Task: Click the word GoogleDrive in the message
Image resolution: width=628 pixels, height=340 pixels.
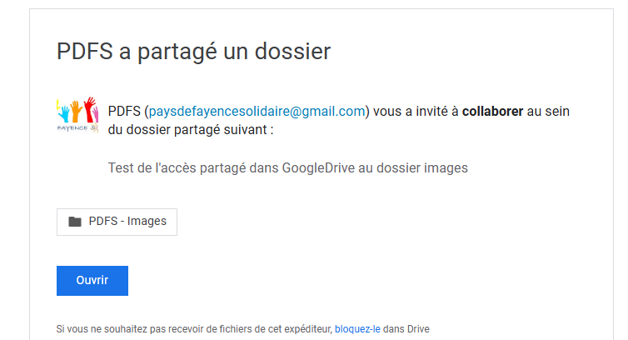Action: pyautogui.click(x=320, y=168)
